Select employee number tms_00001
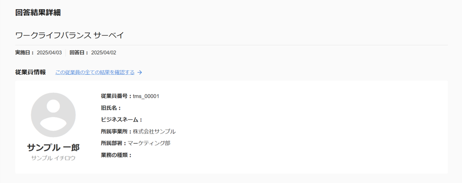Screen dimensions: 462x183 (146, 96)
